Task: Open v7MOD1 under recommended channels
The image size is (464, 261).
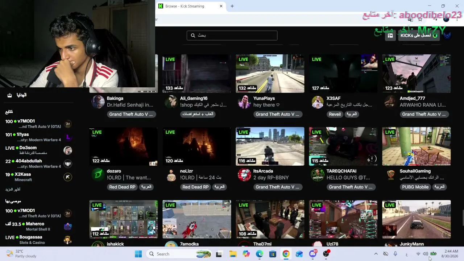Action: 38,213
